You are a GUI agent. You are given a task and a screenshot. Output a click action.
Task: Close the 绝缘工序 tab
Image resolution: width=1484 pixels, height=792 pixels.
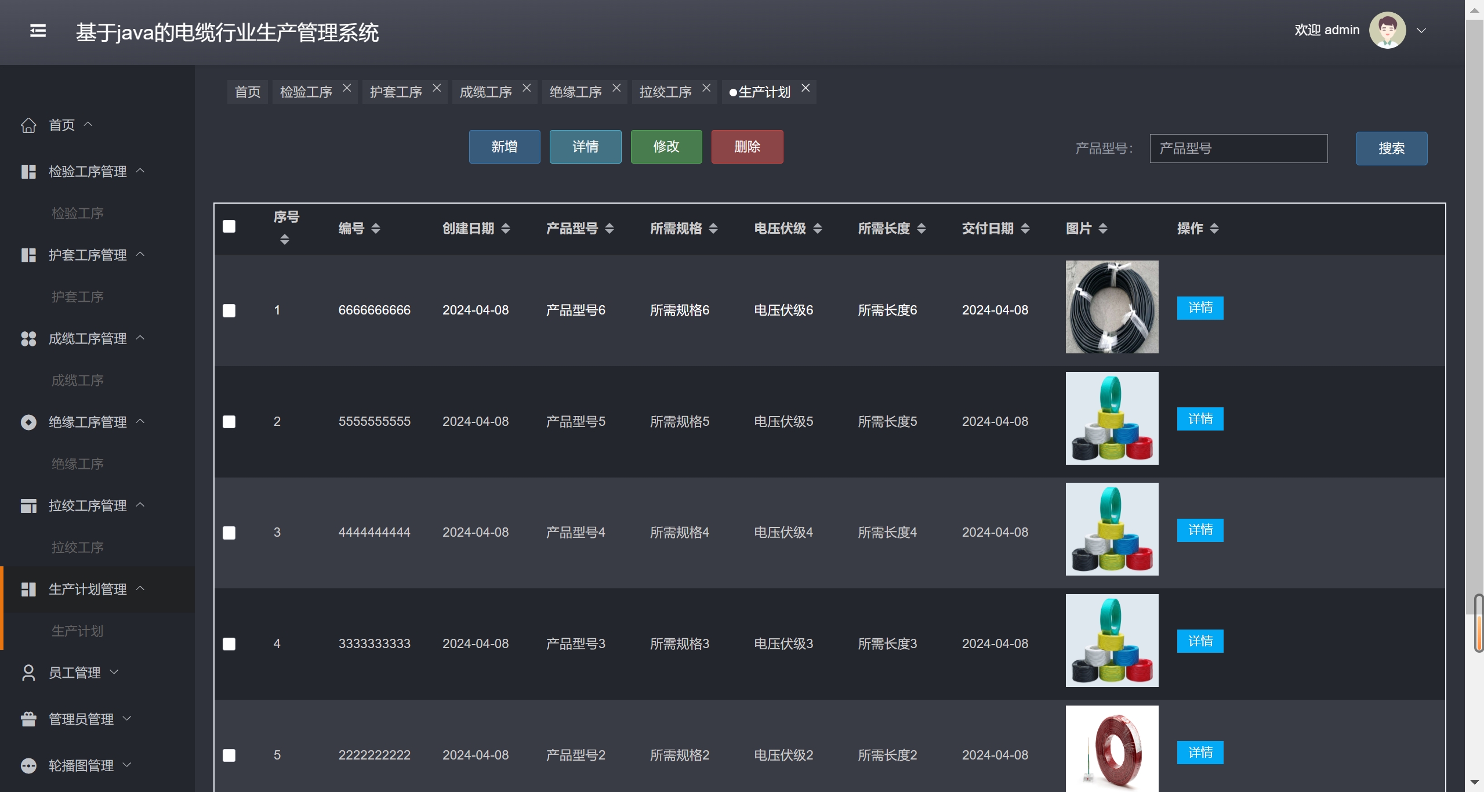(616, 88)
